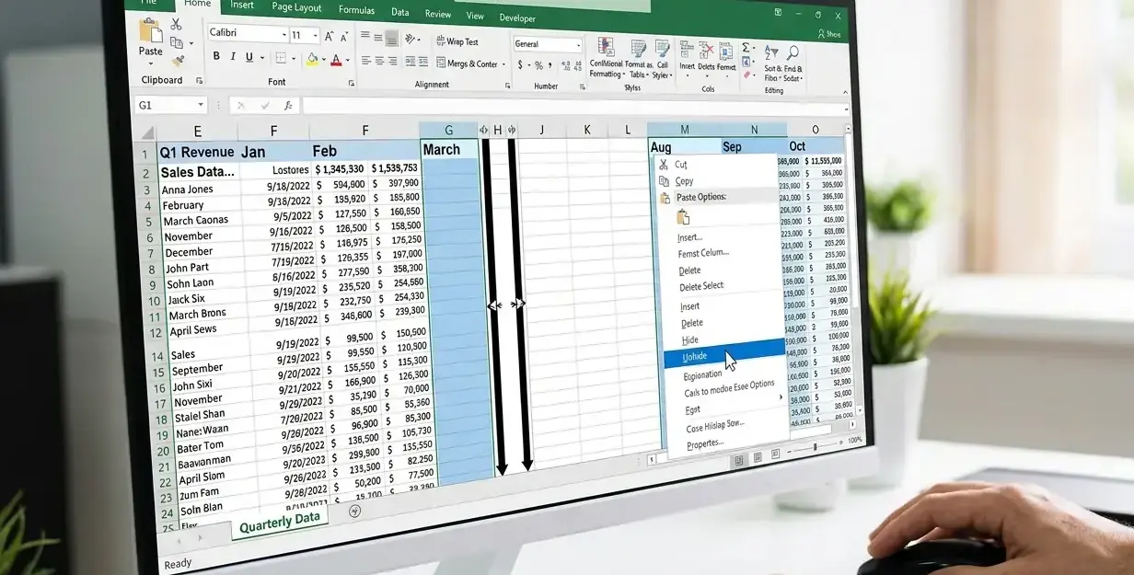Apply Align Right to the cell
This screenshot has width=1134, height=575.
pyautogui.click(x=392, y=61)
